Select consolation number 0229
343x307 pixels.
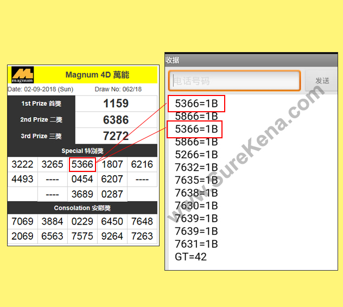pos(82,221)
